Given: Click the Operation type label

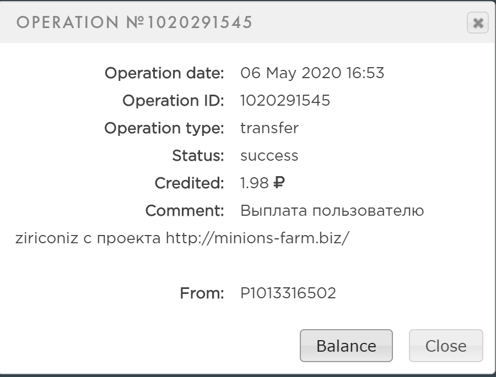Looking at the screenshot, I should click(x=164, y=128).
